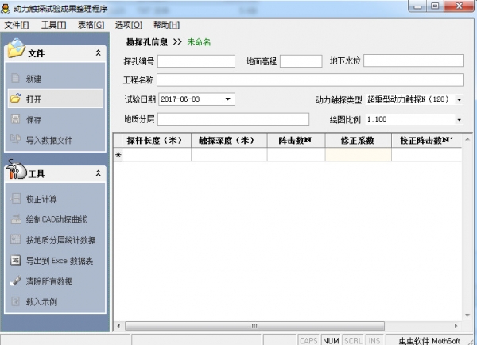Image resolution: width=477 pixels, height=345 pixels.
Task: Open the 文件[F] menu
Action: [17, 25]
